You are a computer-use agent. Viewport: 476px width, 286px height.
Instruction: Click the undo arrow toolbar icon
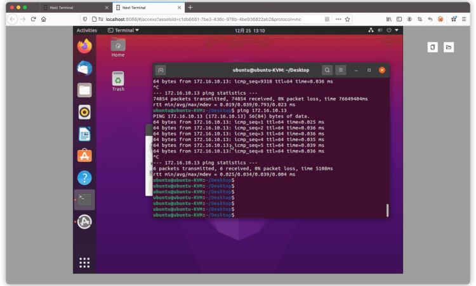430,19
